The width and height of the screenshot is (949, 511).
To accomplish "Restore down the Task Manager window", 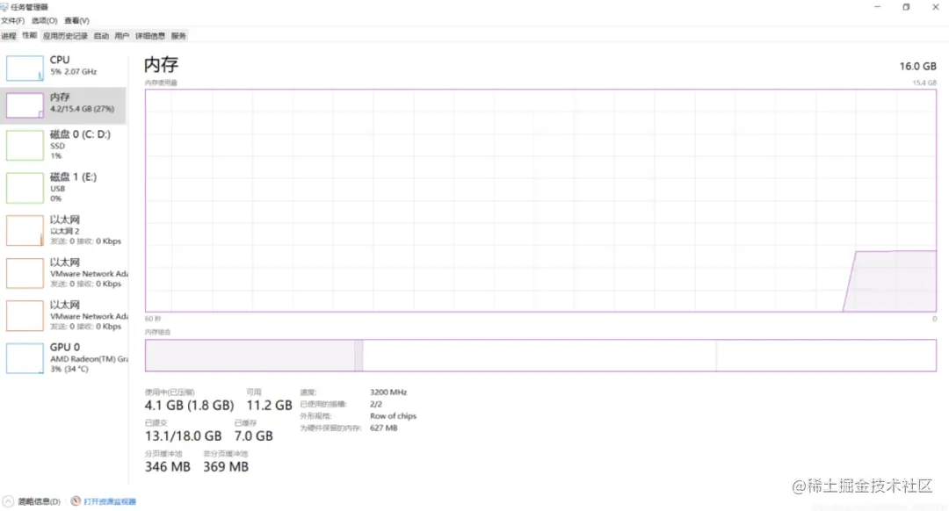I will [906, 7].
